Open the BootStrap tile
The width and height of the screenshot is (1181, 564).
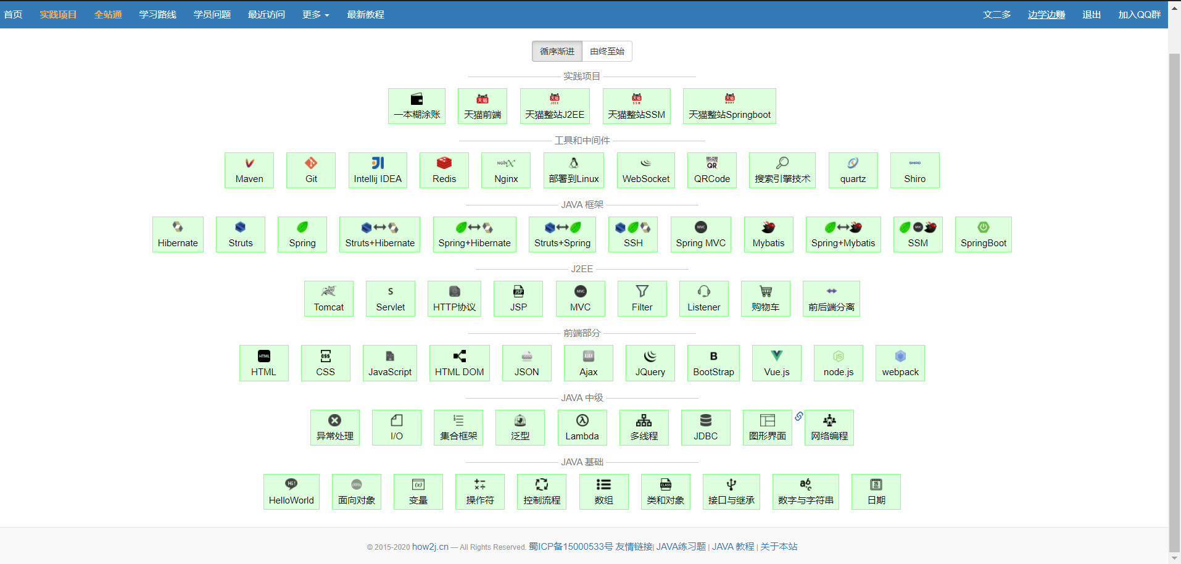(x=713, y=363)
